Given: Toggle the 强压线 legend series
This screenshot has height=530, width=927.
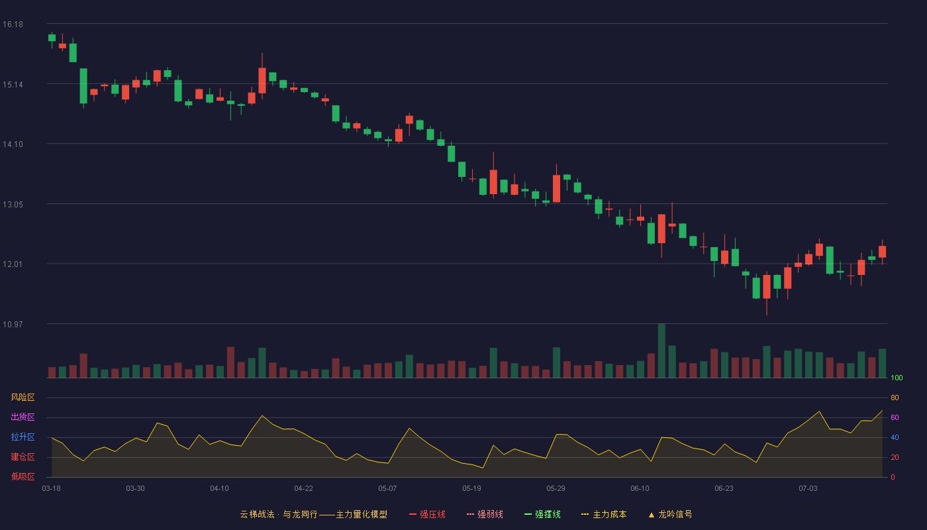Looking at the screenshot, I should (427, 514).
